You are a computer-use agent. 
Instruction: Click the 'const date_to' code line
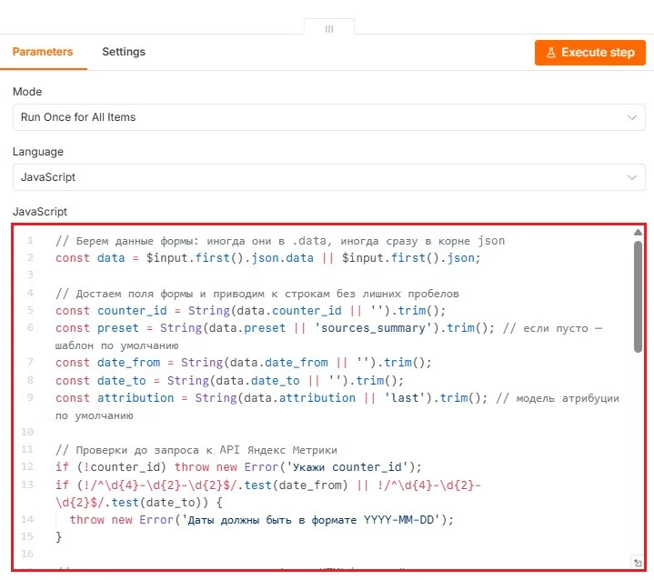(229, 380)
